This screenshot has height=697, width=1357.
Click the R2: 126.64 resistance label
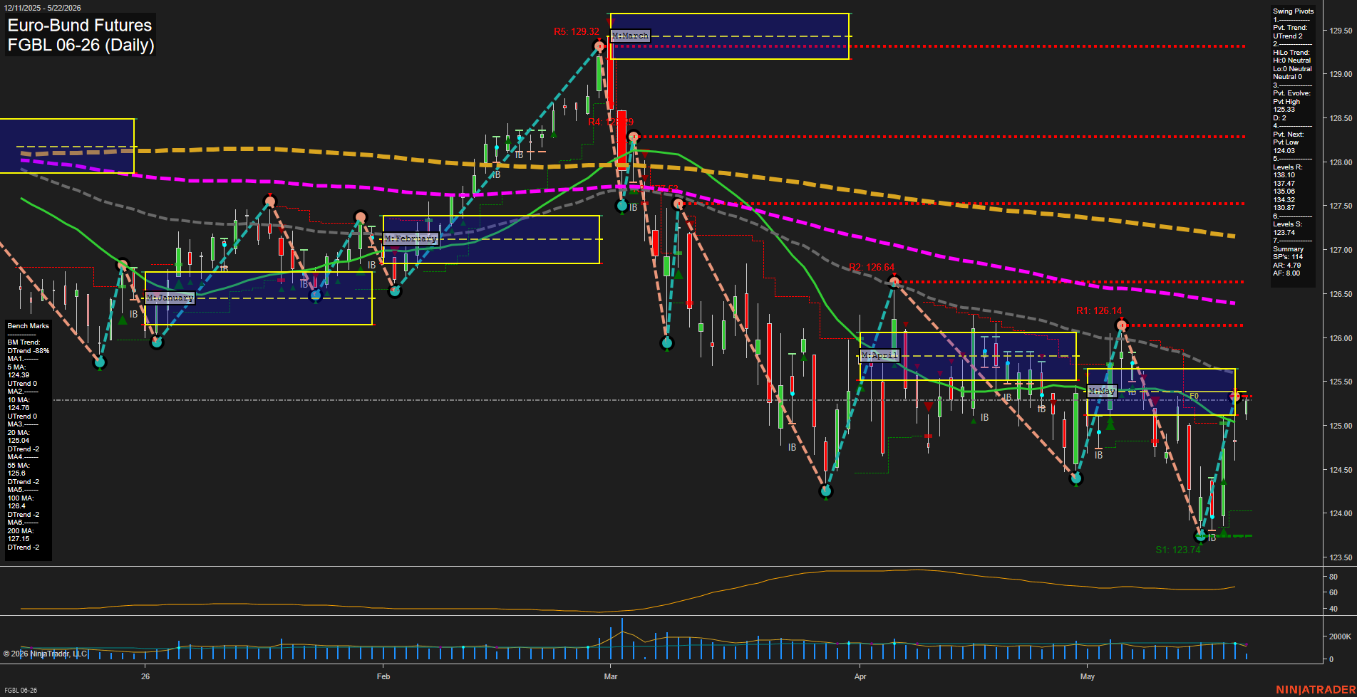(872, 267)
